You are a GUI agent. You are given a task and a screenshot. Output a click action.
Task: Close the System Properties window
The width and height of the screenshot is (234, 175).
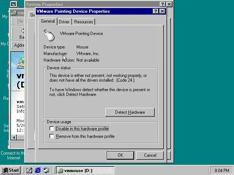tap(169, 4)
